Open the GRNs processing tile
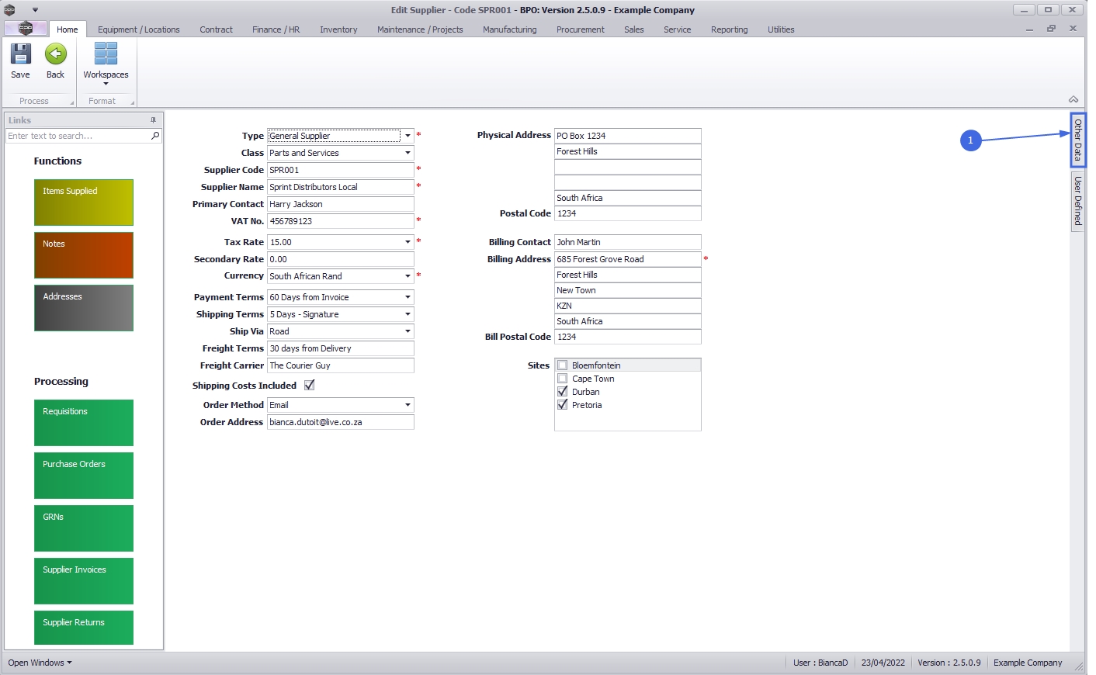 [x=84, y=528]
